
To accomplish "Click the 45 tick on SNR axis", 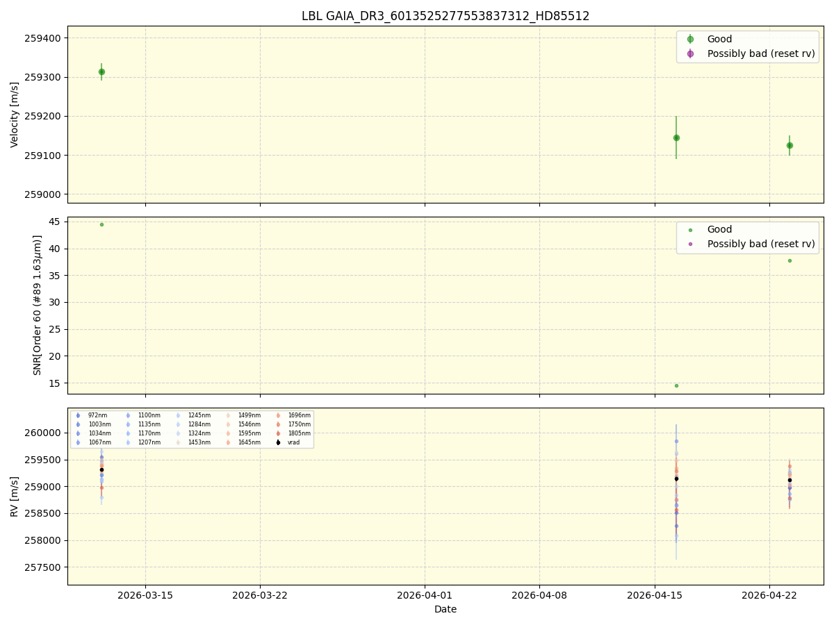I will tap(56, 222).
